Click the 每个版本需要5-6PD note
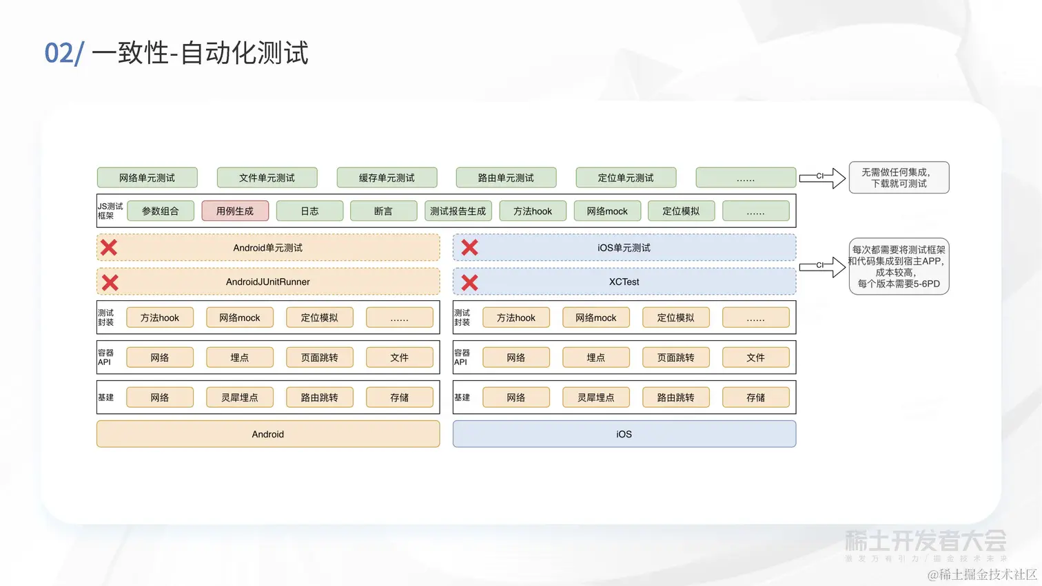Image resolution: width=1042 pixels, height=586 pixels. [899, 266]
